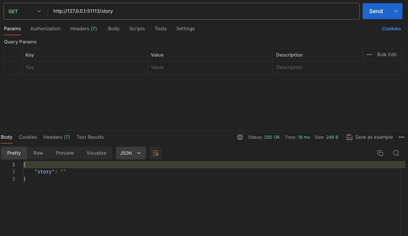Viewport: 408px width, 236px height.
Task: Click the Status 200 OK indicator
Action: [x=264, y=137]
